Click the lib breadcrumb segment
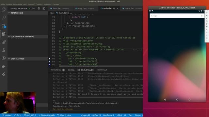This screenshot has width=209, height=117. [x=52, y=13]
